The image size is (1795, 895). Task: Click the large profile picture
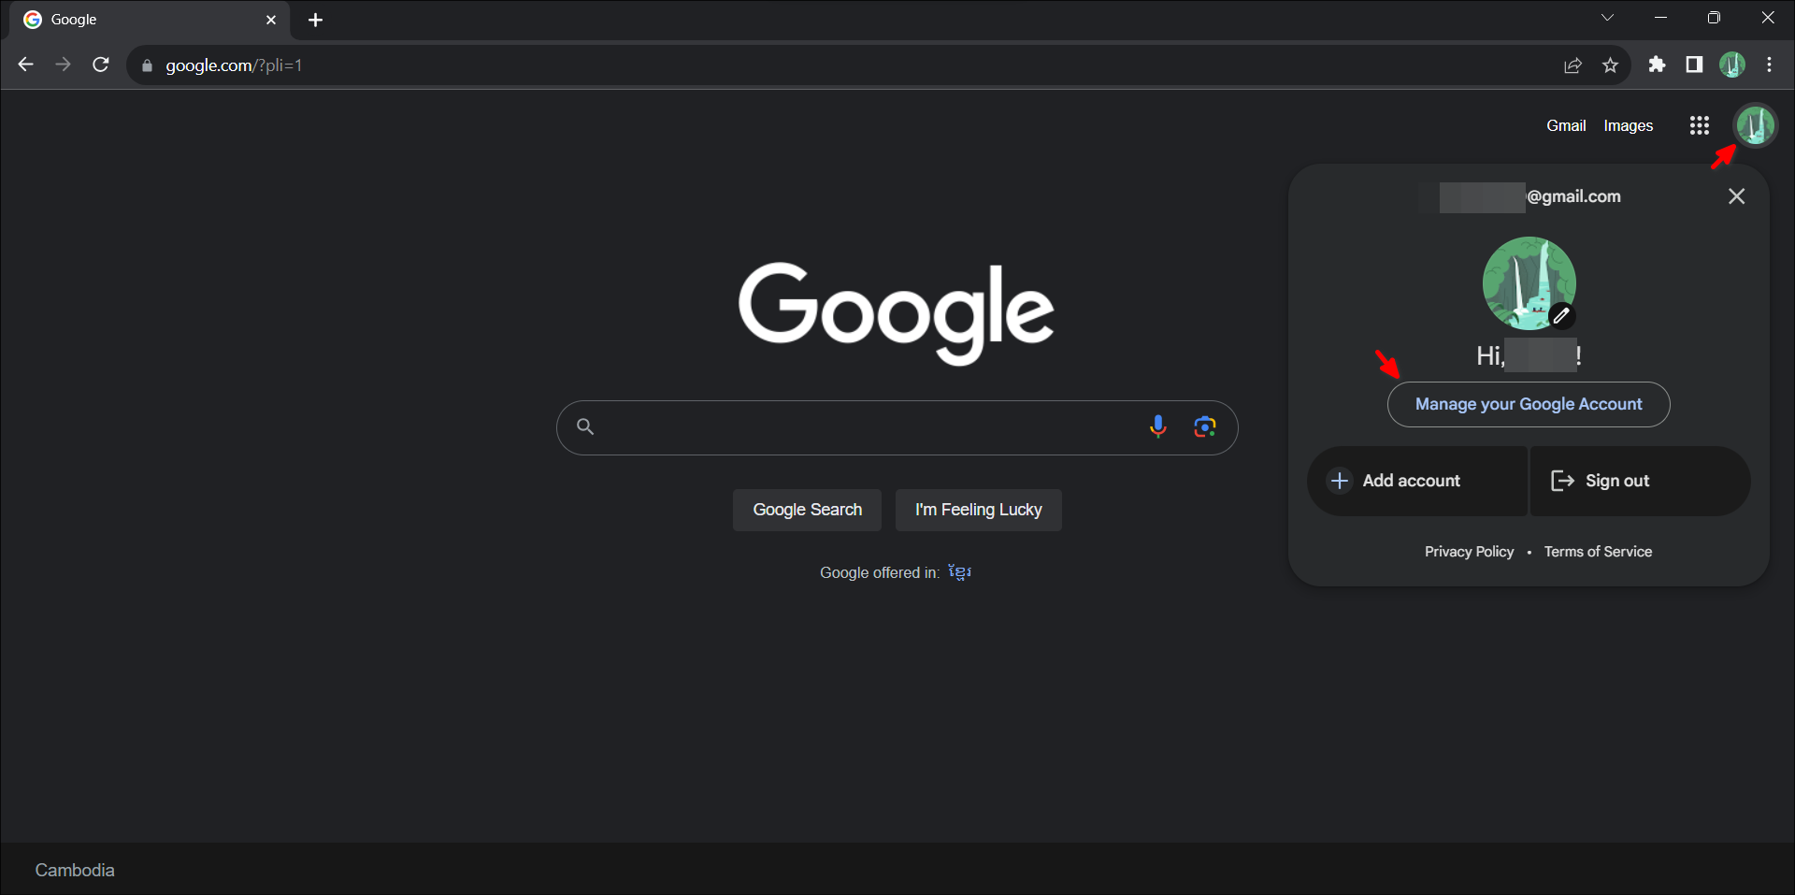point(1529,283)
